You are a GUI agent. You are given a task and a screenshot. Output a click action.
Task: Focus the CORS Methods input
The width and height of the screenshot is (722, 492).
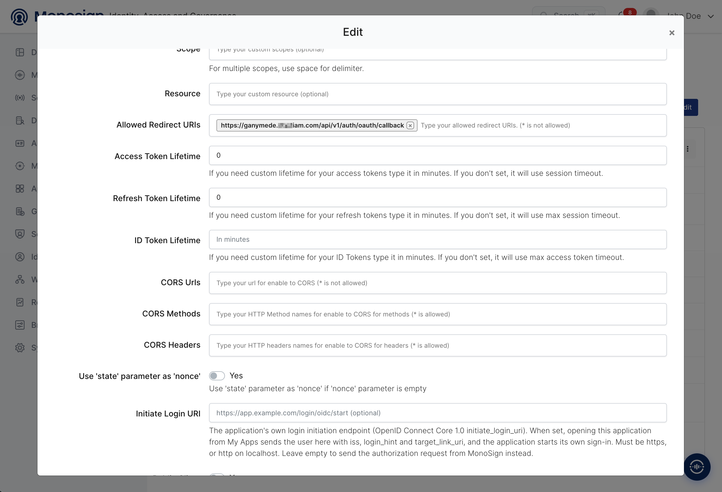tap(438, 314)
